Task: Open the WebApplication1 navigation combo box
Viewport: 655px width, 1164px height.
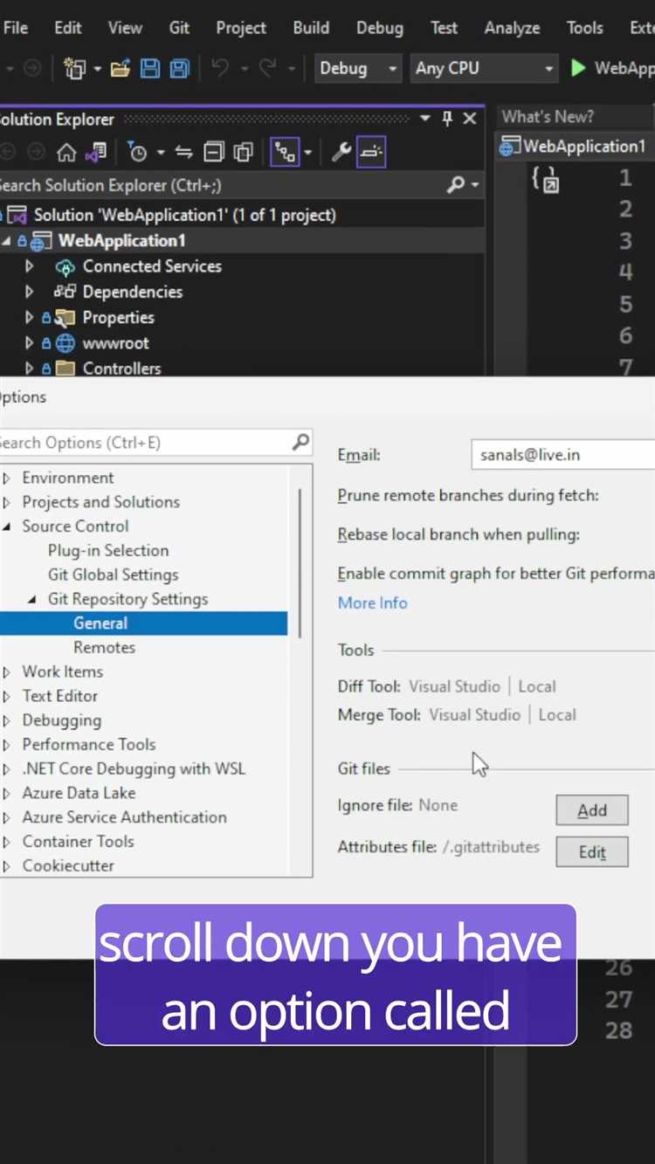Action: pos(576,146)
